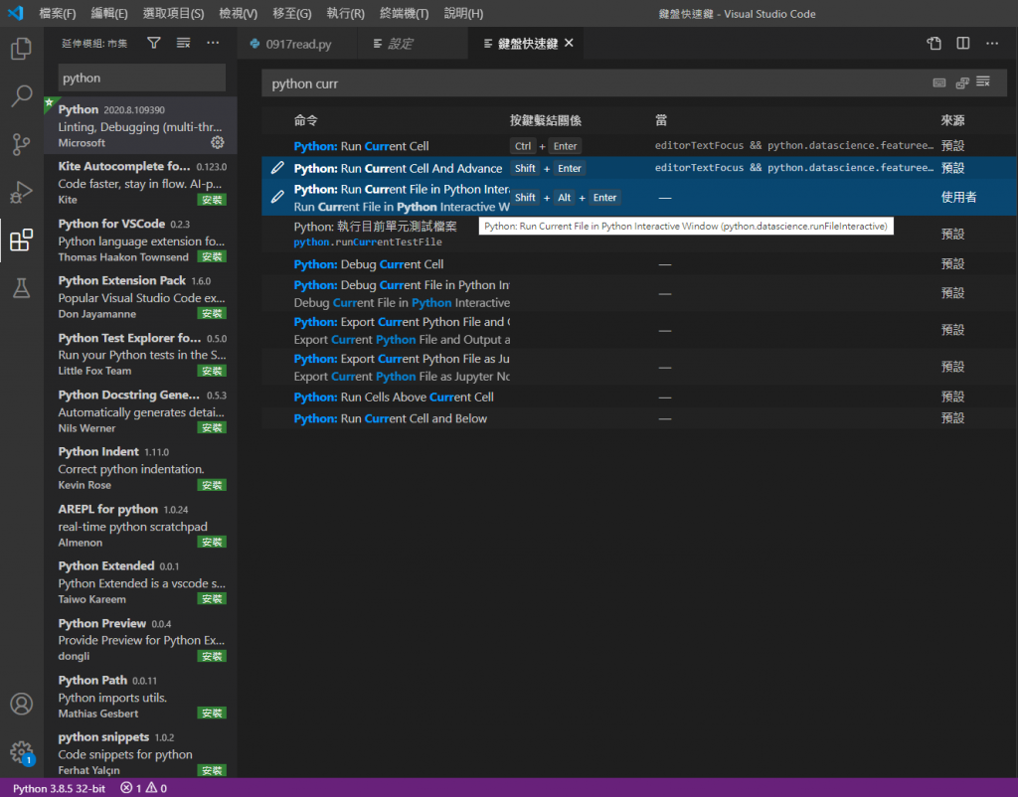Switch to the 設定 tab
This screenshot has width=1018, height=797.
click(x=412, y=44)
